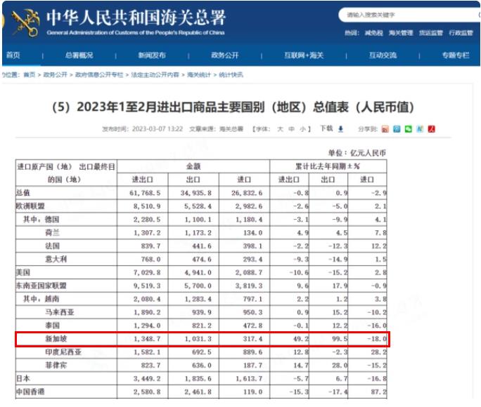Click the cell 26,832.6
481x407 pixels.
click(x=247, y=193)
